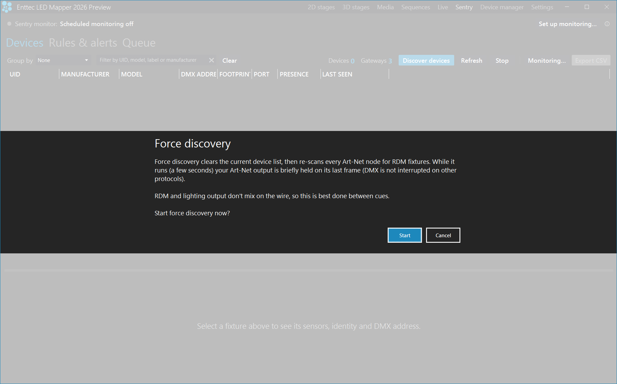Select the Devices sub-tab
This screenshot has width=617, height=384.
25,43
